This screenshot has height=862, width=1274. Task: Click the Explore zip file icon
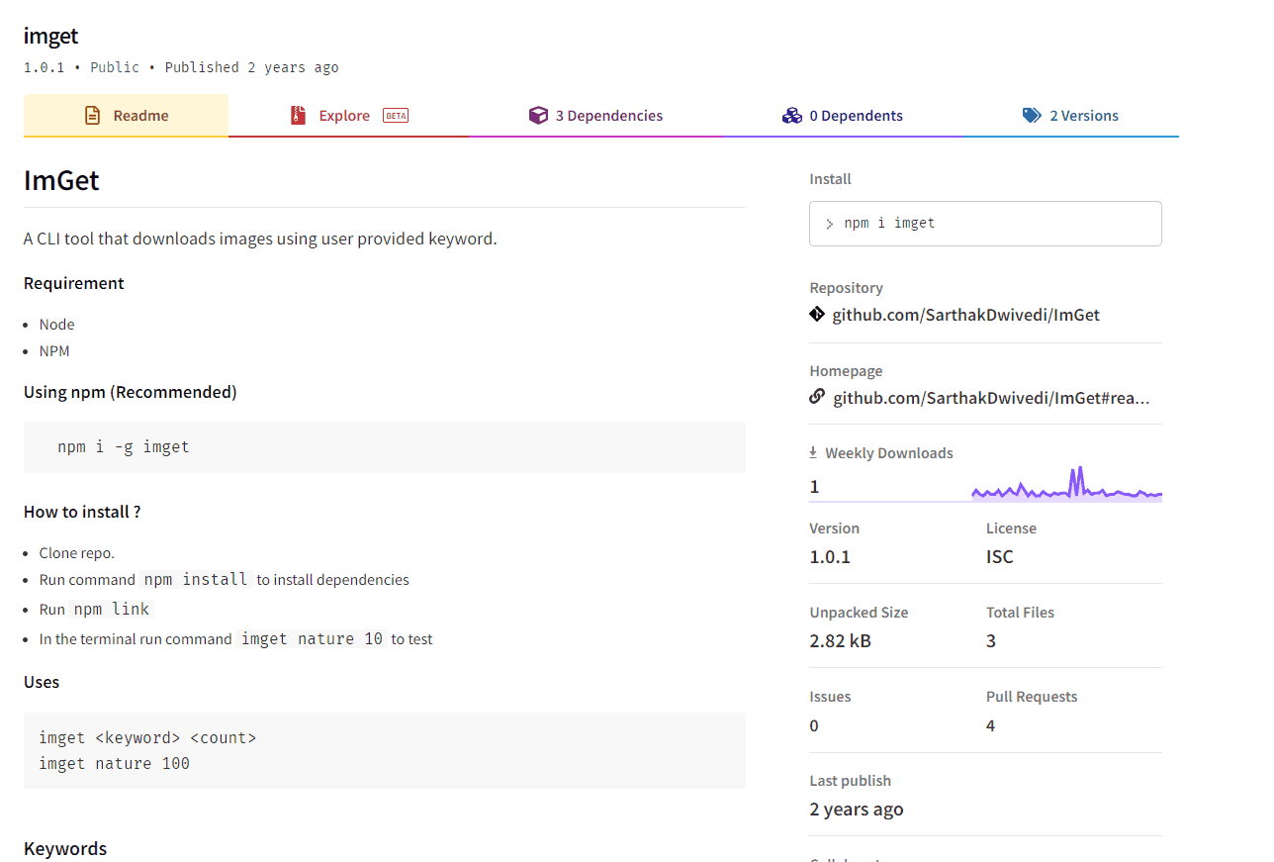[299, 116]
